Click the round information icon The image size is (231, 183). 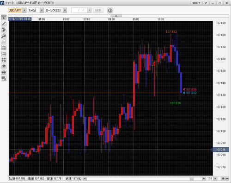coord(110,11)
